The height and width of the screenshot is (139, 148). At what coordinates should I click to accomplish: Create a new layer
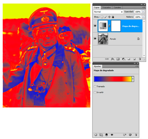(x=134, y=59)
